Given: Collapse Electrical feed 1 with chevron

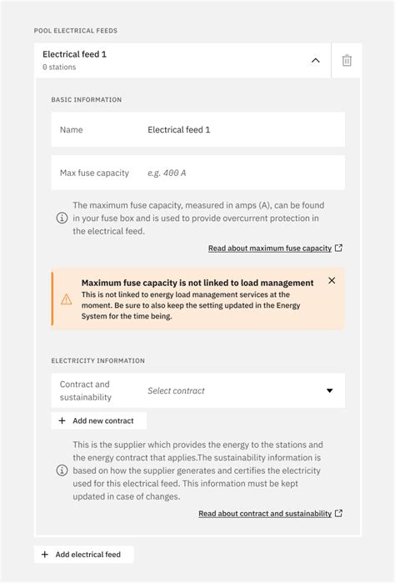Looking at the screenshot, I should coord(316,60).
